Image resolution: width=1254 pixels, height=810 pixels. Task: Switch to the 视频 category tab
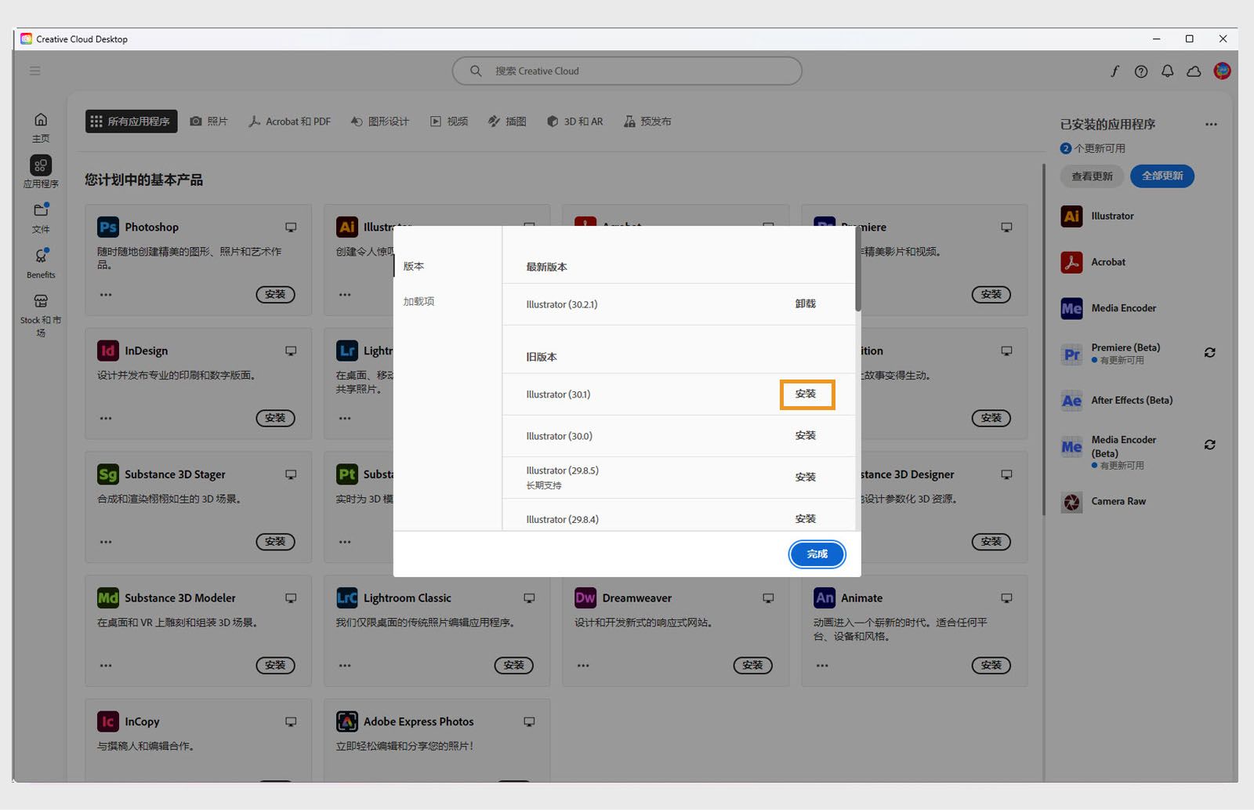[x=448, y=121]
